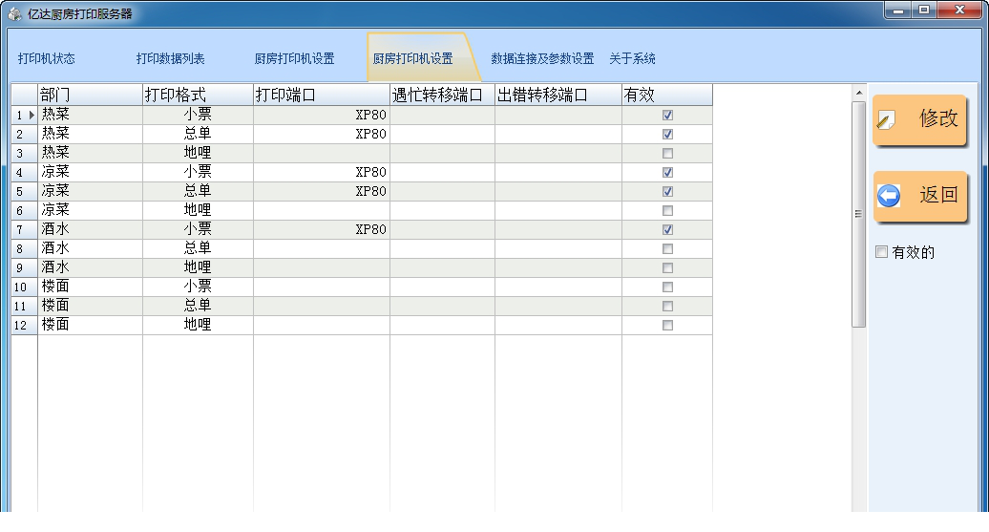Click the 有效 column header
The width and height of the screenshot is (989, 532).
point(667,95)
